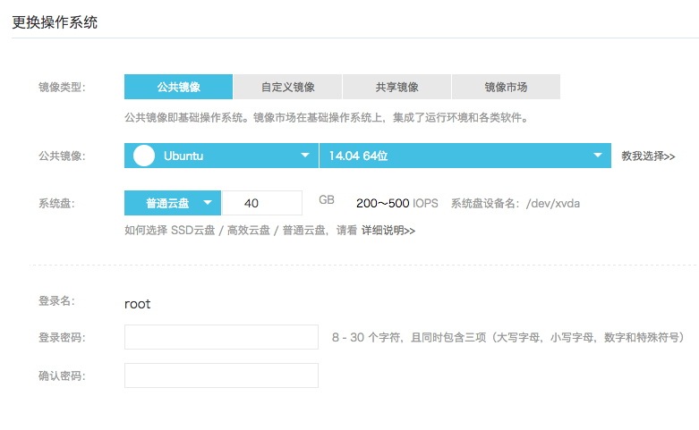The image size is (699, 430).
Task: Click the GB unit label
Action: coord(327,200)
